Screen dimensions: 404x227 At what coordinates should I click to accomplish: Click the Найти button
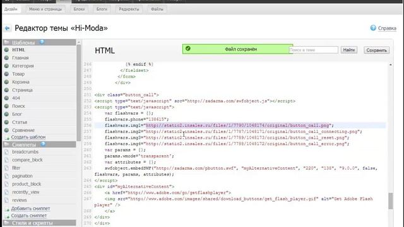pos(349,50)
